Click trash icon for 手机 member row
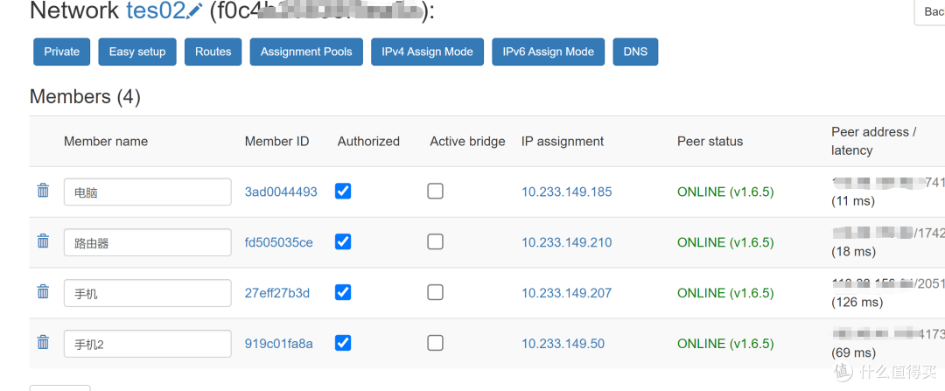The image size is (945, 391). coord(43,292)
